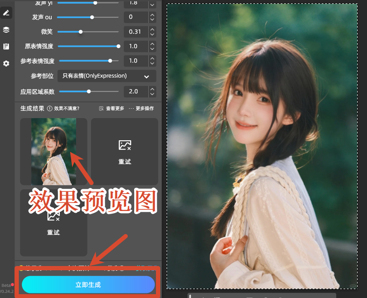Click the 原表情强度 value field

click(x=136, y=46)
